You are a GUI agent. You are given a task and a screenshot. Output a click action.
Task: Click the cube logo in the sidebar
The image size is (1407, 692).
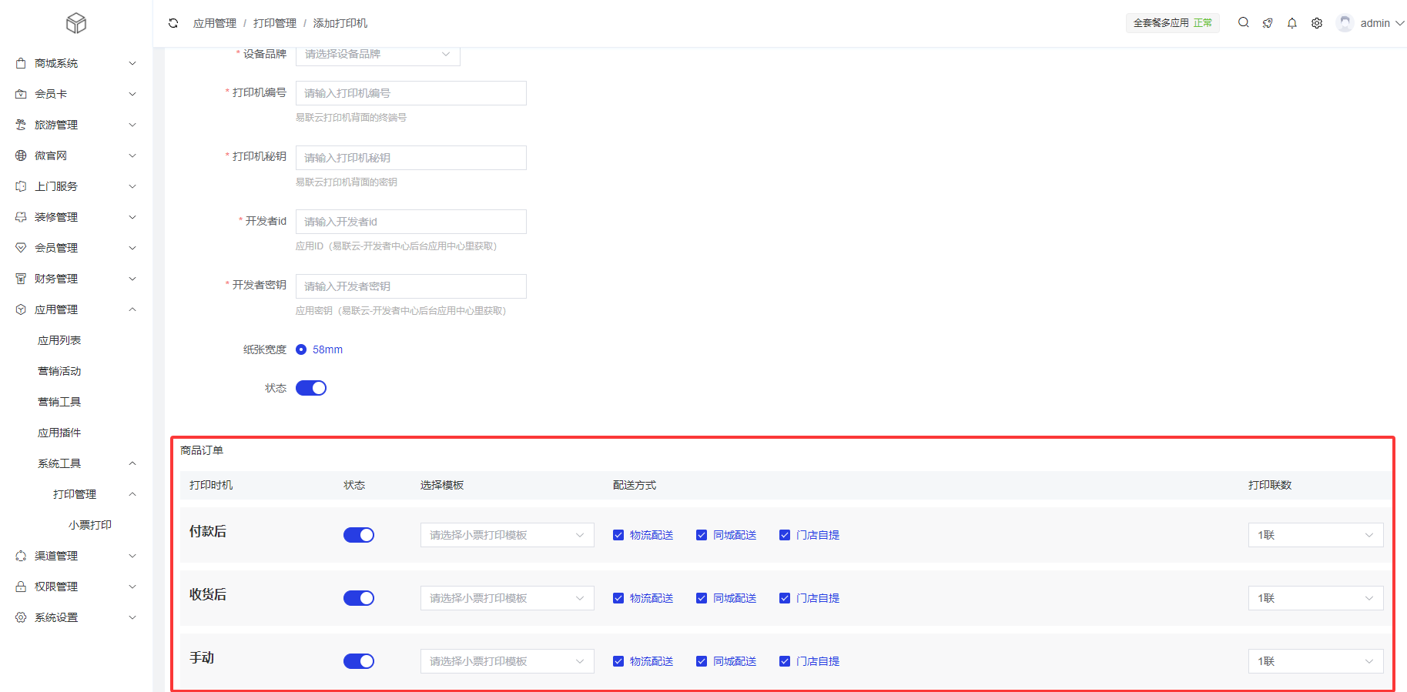(x=76, y=23)
